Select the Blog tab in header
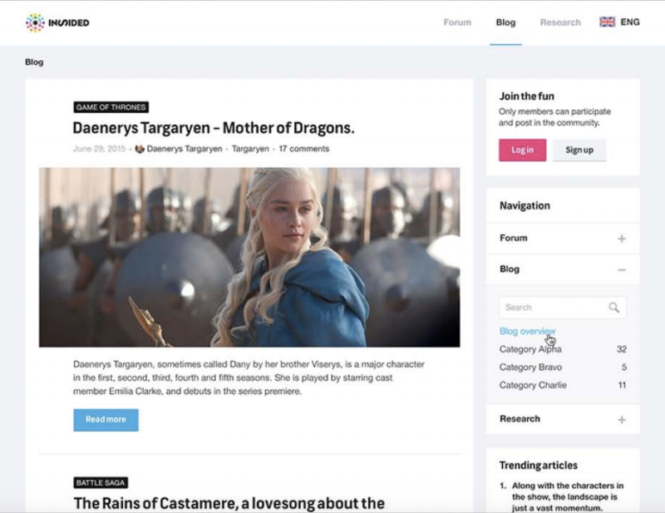 tap(505, 22)
